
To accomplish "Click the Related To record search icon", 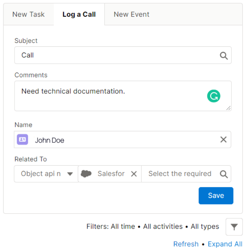I will [224, 174].
